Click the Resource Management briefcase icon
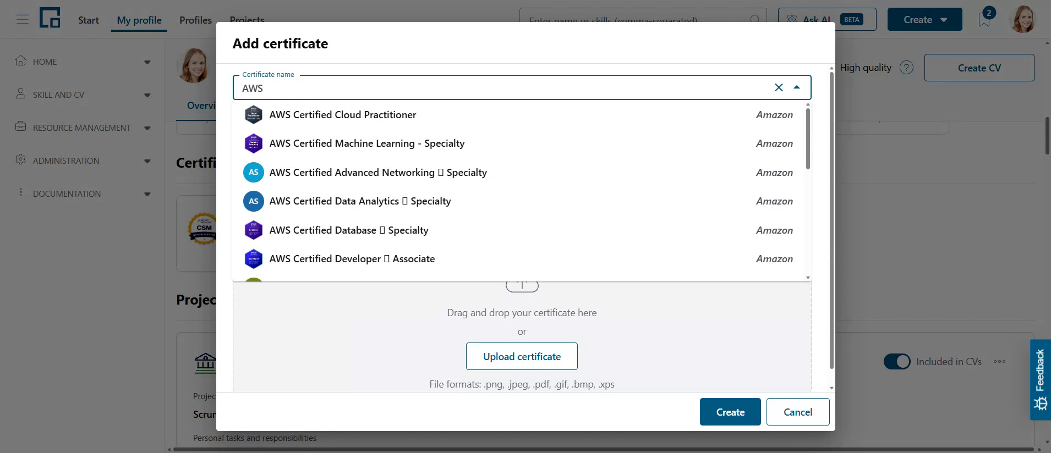This screenshot has height=453, width=1051. [x=21, y=126]
